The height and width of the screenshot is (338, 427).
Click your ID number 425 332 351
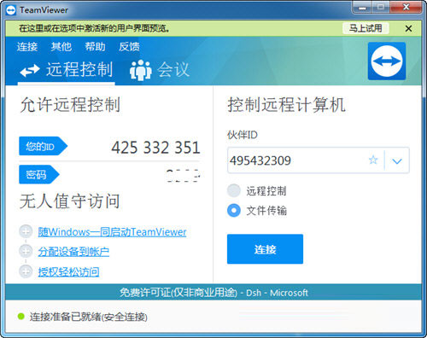(x=155, y=148)
